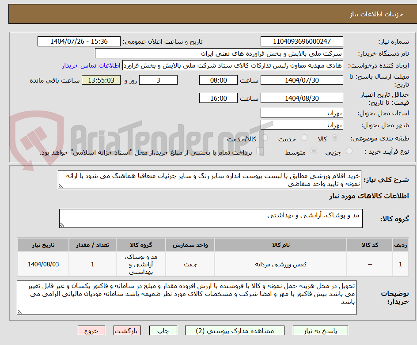417x345 pixels.
Task: Select the کالا radio option
Action: 335,138
